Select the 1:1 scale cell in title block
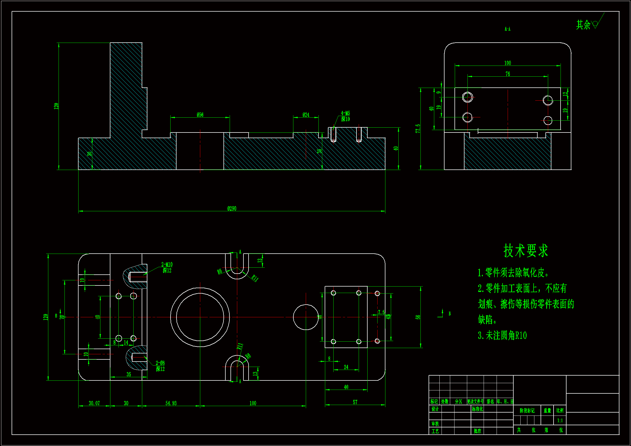This screenshot has height=446, width=631. [x=560, y=420]
